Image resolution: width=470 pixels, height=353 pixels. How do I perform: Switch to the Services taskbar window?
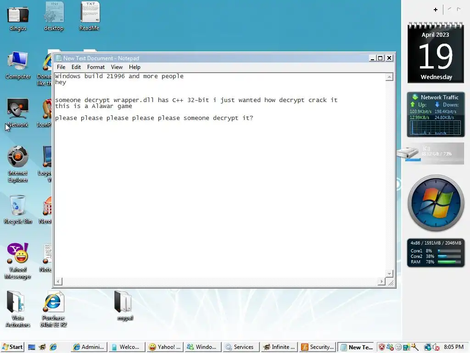241,347
